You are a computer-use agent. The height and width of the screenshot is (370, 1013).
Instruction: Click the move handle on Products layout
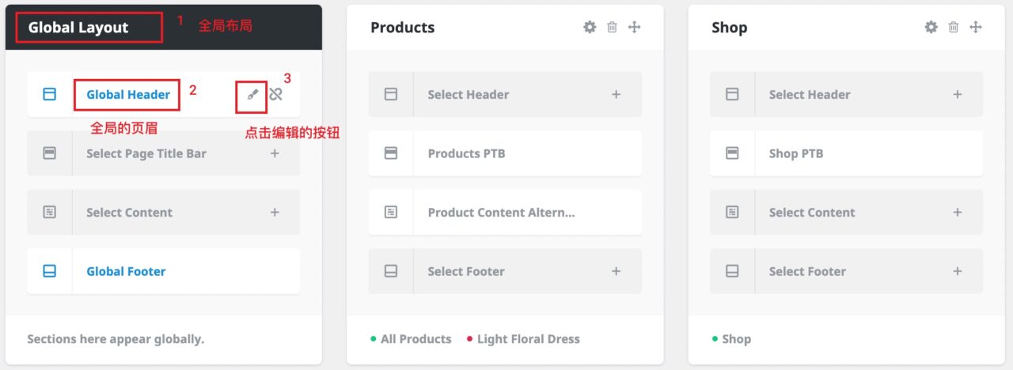coord(634,27)
